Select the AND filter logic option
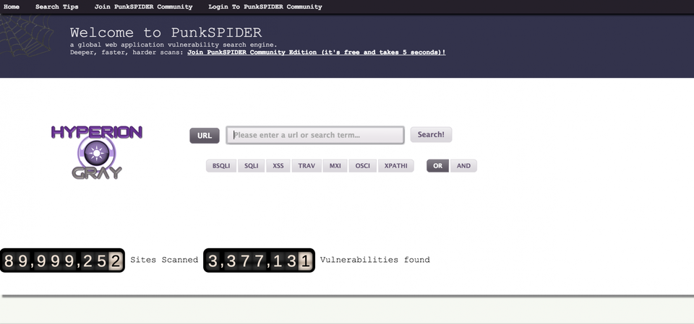This screenshot has width=694, height=324. [x=463, y=166]
